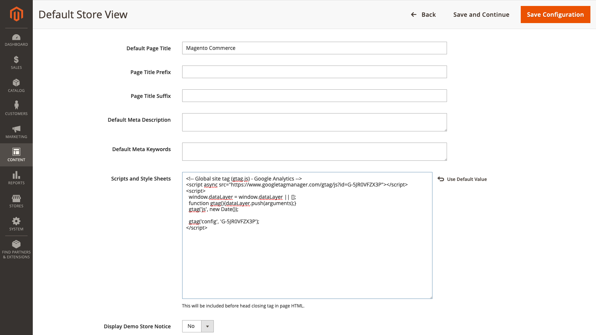
Task: Focus the Default Page Title field
Action: click(x=314, y=48)
